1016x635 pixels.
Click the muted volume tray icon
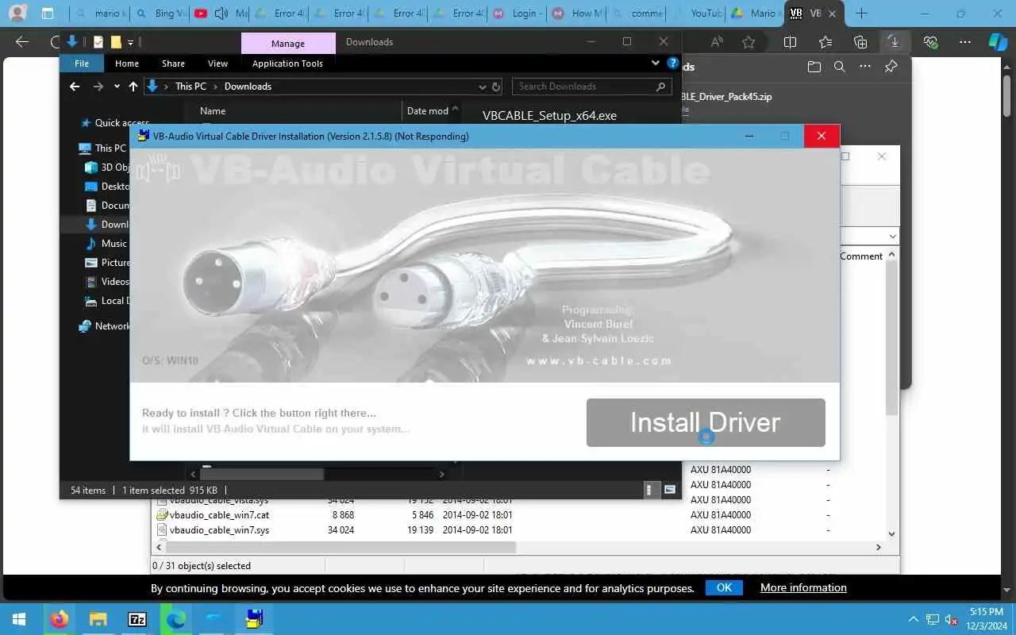(951, 619)
